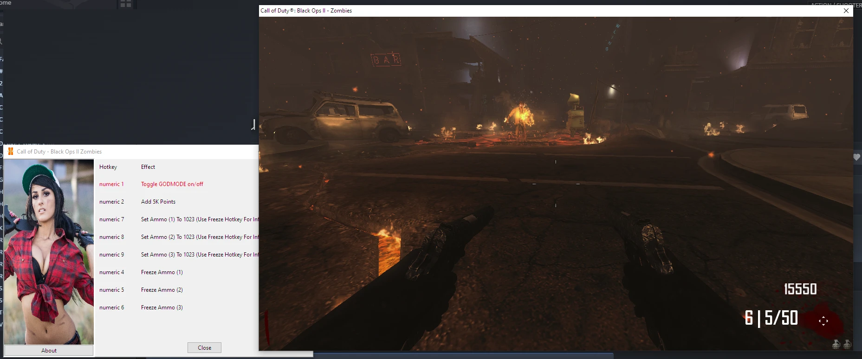The image size is (862, 359).
Task: Click the 'numeric 9' hotkey label
Action: pos(111,255)
